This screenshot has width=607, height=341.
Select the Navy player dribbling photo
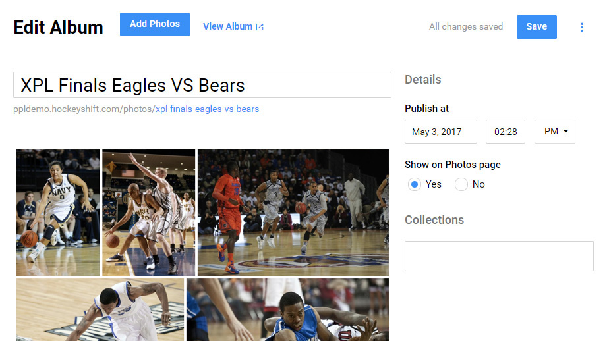point(58,213)
